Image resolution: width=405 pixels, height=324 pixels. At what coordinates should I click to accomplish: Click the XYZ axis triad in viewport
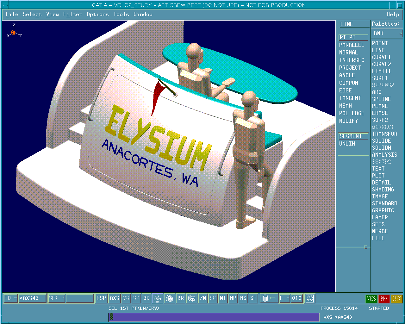(14, 31)
